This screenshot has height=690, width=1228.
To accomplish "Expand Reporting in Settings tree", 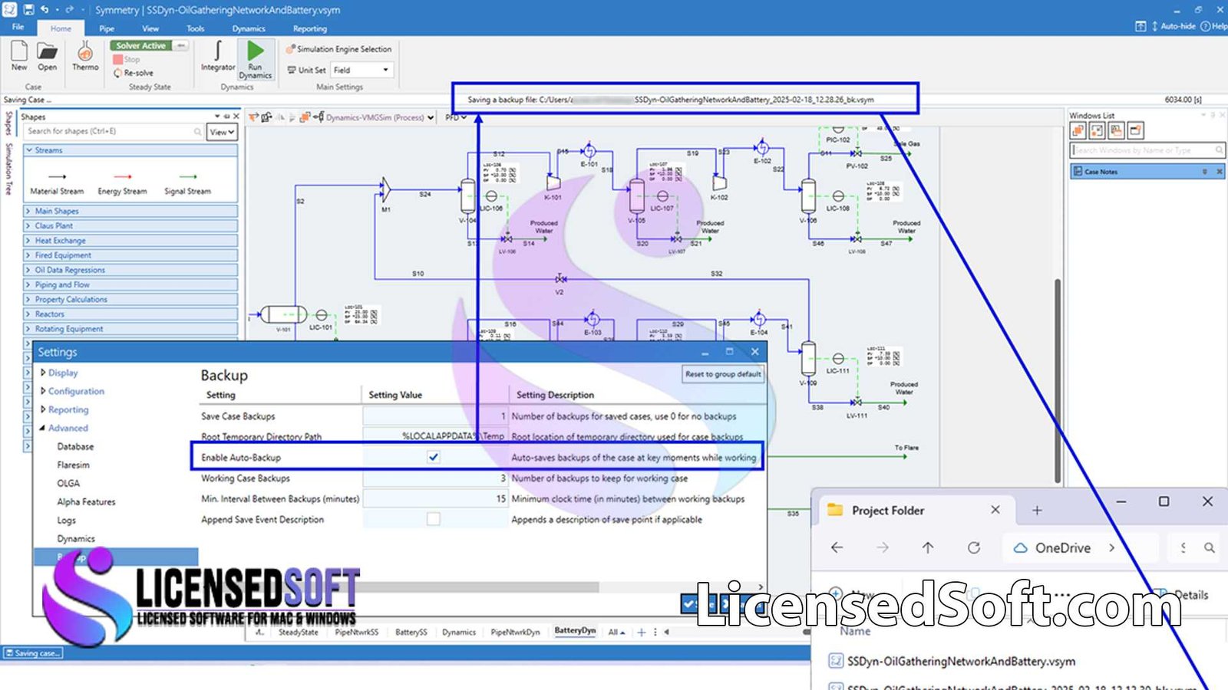I will coord(43,409).
